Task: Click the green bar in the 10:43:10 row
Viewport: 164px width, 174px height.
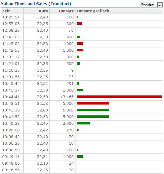Action: click(x=93, y=110)
